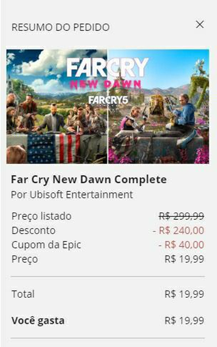Select the Far Cry New Dawn Complete title
217x347 pixels.
(89, 180)
